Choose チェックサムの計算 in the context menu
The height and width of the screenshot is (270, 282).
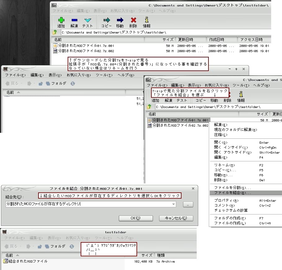pos(231,210)
